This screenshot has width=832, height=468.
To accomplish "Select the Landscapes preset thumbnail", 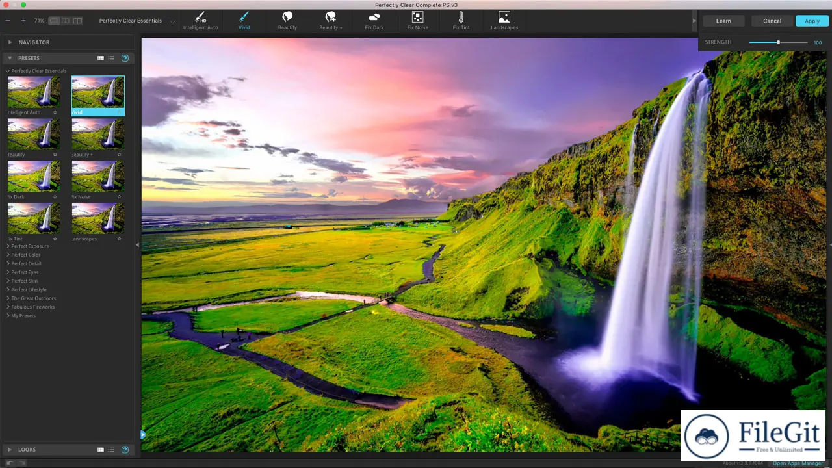I will pos(97,218).
